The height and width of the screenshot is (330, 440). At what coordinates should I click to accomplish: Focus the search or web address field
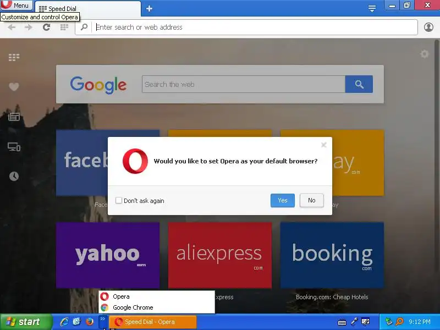click(x=255, y=27)
